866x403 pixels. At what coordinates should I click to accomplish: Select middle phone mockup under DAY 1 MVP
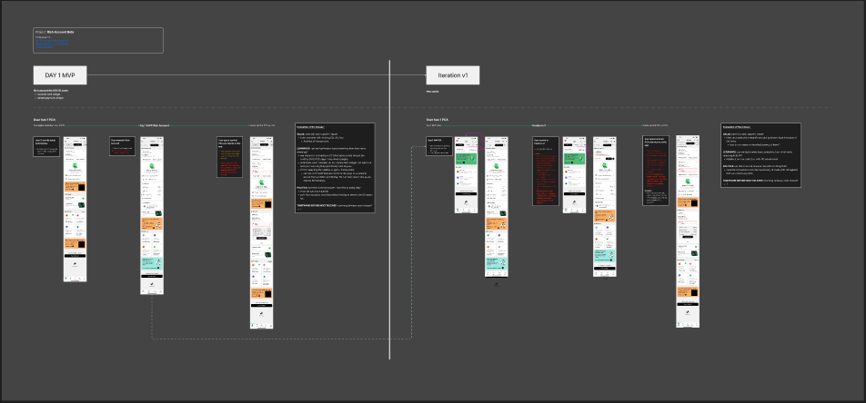[152, 215]
